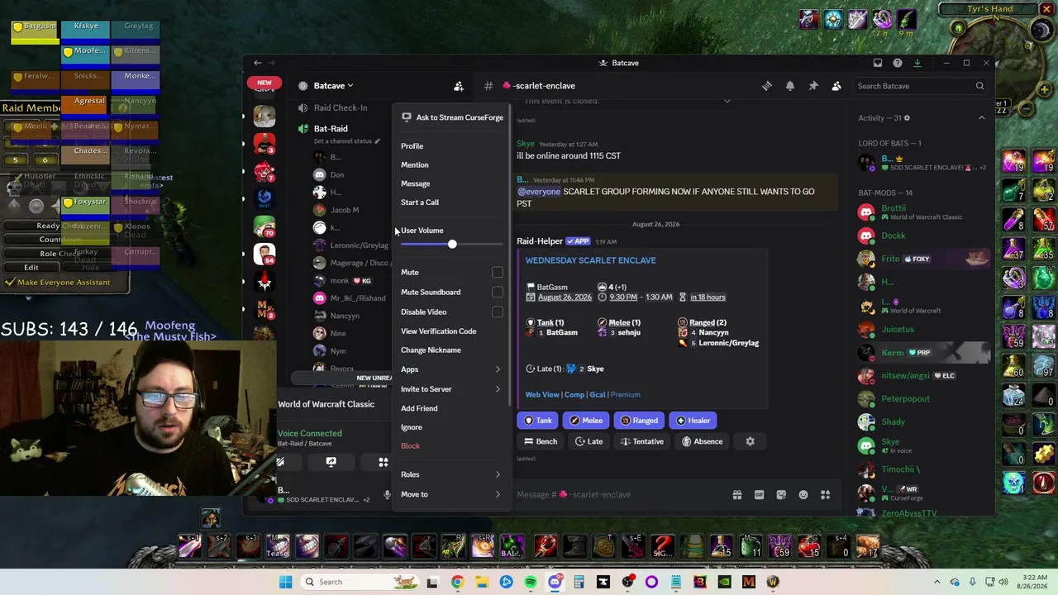Viewport: 1058px width, 595px height.
Task: Select Ask to Stream CurseForge
Action: pos(452,117)
